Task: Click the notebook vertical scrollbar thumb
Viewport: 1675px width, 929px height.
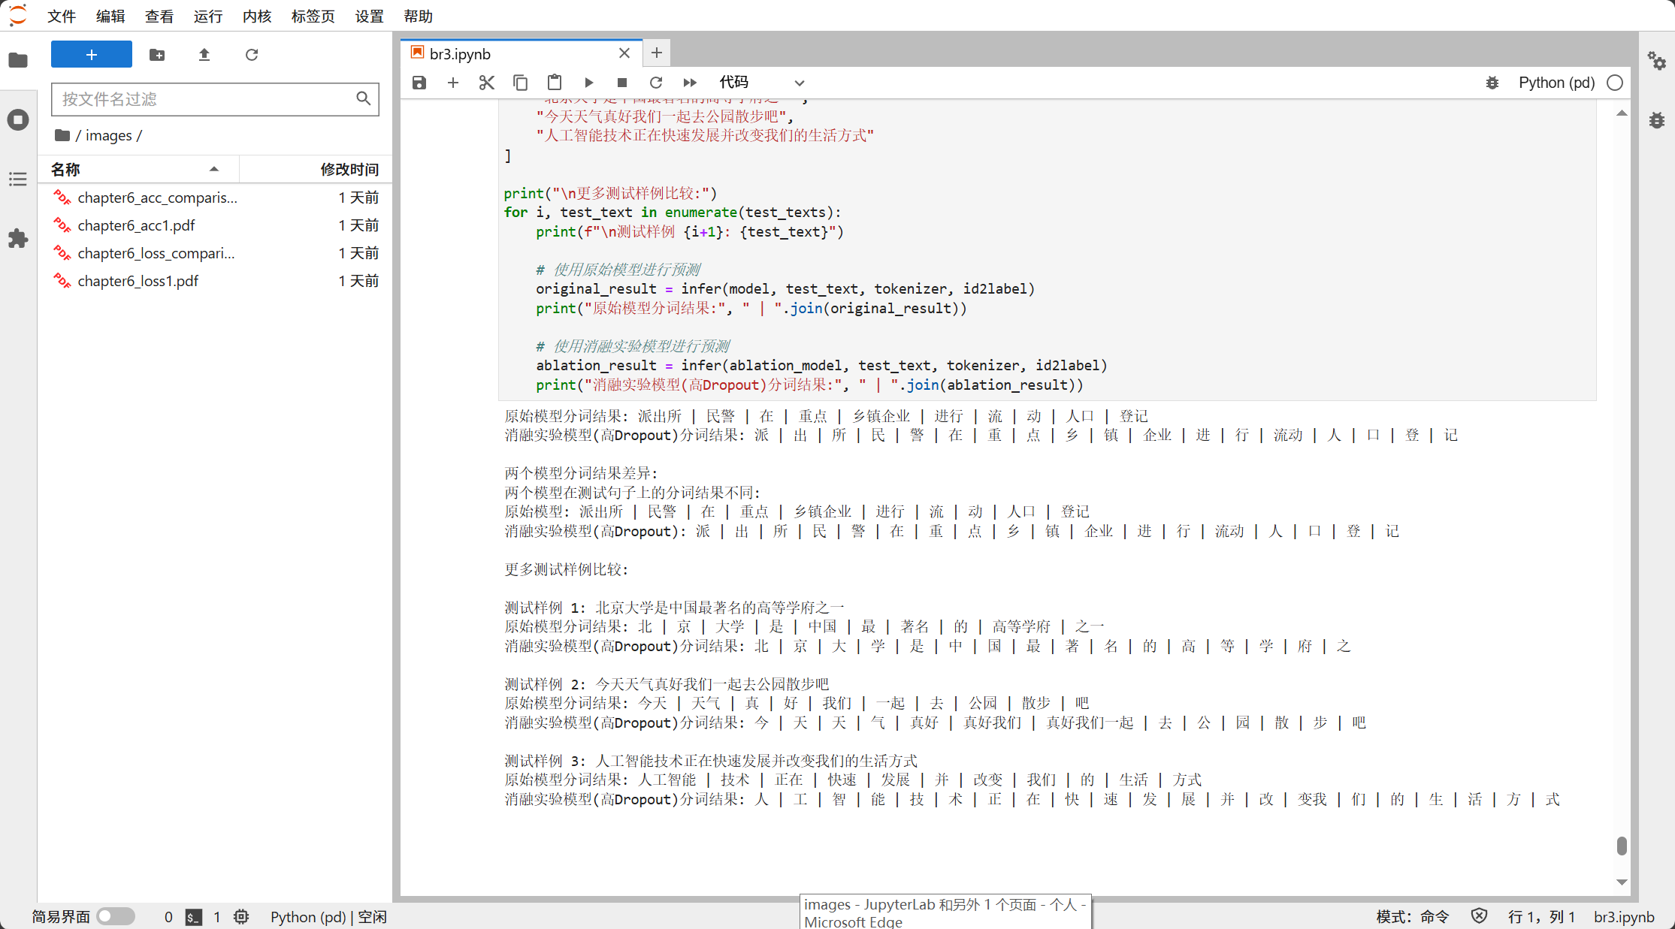Action: pos(1622,846)
